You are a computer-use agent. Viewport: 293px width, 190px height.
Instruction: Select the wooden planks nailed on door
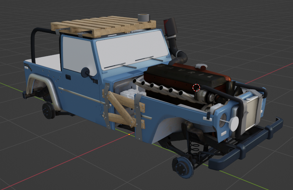124,109
